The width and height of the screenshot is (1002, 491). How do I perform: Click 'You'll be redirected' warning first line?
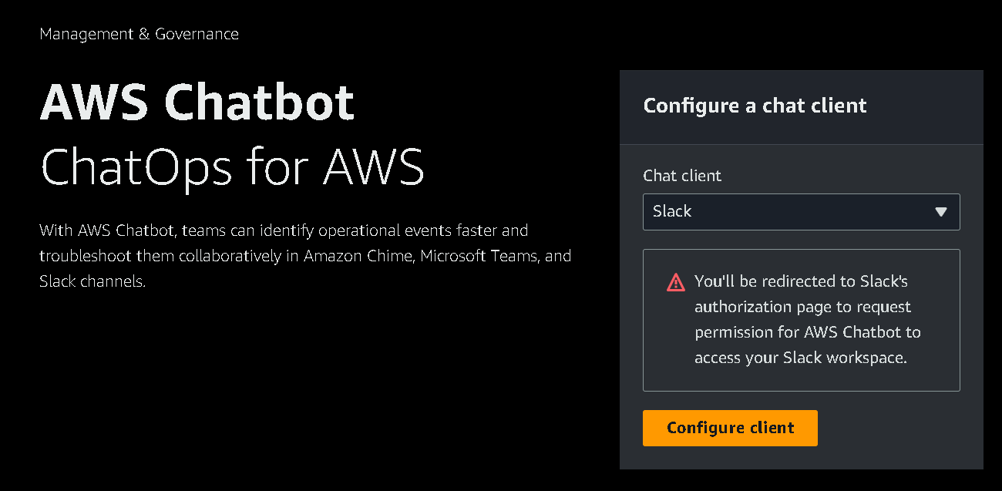click(763, 281)
